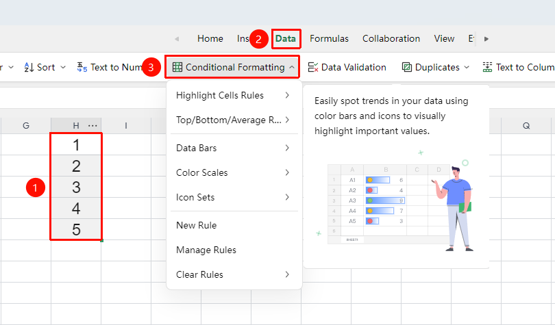Select column Q header

click(526, 126)
